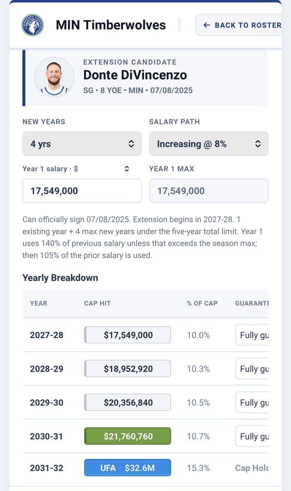Open the 2030-31 guarantee dropdown
The image size is (291, 491).
point(252,436)
